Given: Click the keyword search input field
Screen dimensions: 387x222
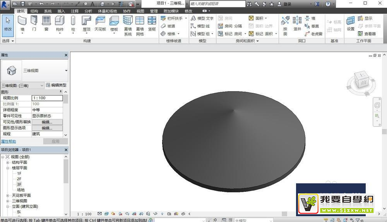Looking at the screenshot, I should tap(217, 4).
